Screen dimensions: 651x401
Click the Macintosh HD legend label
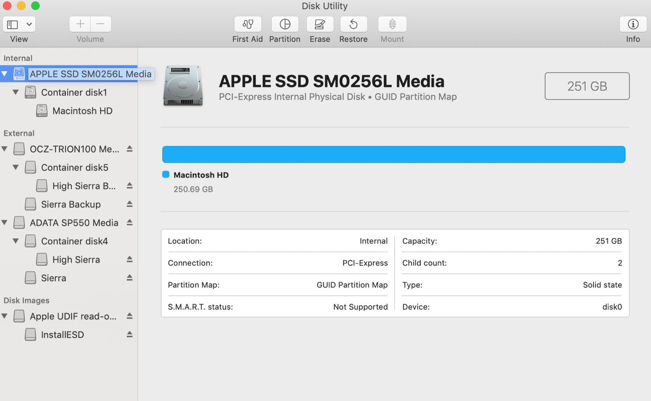pyautogui.click(x=201, y=175)
